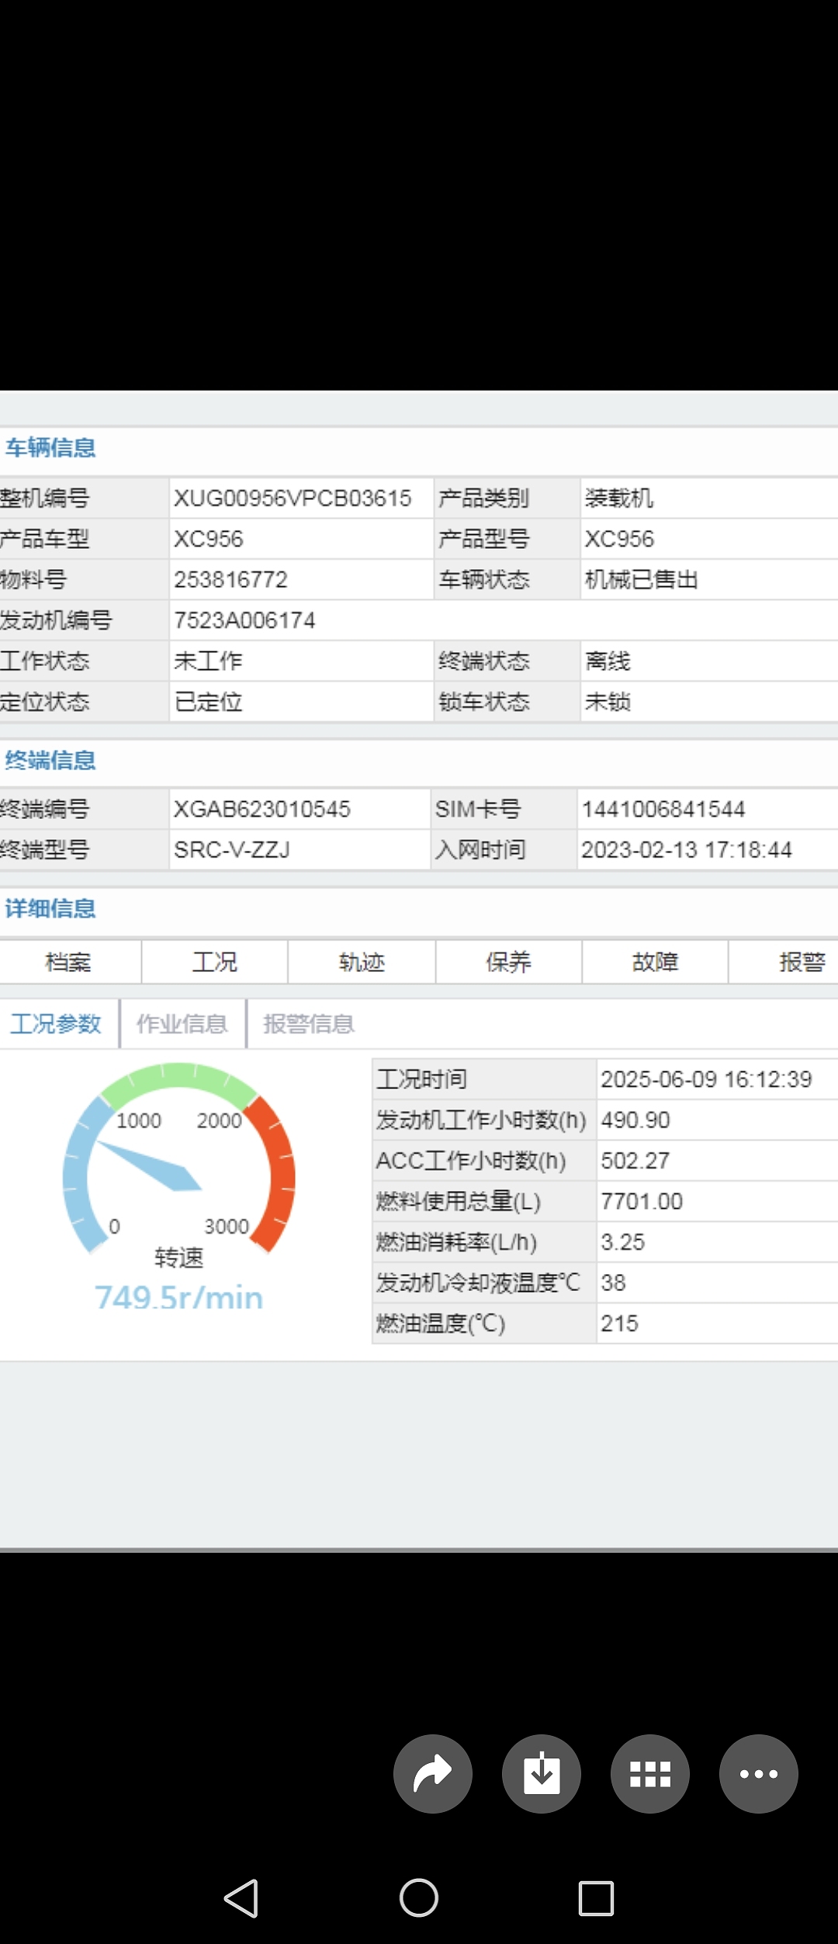The height and width of the screenshot is (1944, 838).
Task: Open the 报警信息 sub-tab
Action: 309,1024
